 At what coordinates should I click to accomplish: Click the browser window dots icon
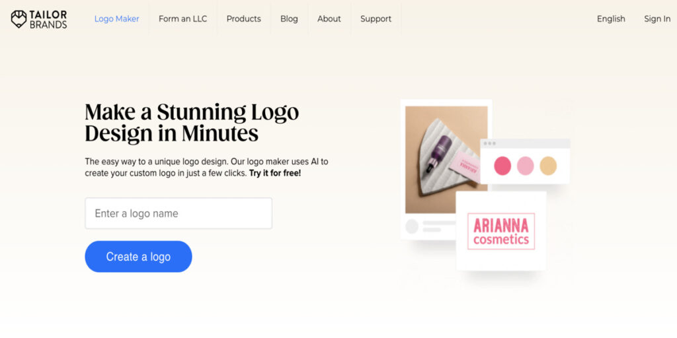(x=490, y=143)
